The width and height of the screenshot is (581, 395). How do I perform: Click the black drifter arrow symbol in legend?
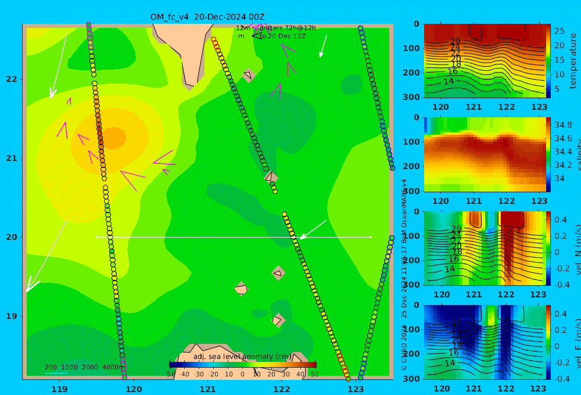click(x=257, y=36)
